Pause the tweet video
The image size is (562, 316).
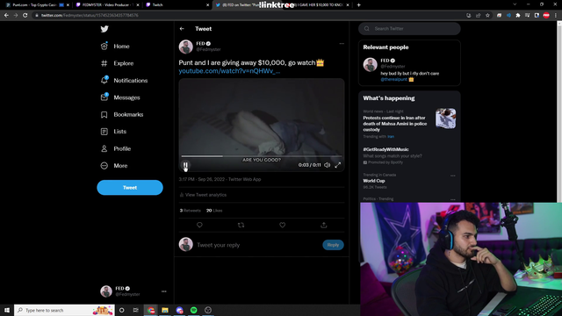coord(185,165)
